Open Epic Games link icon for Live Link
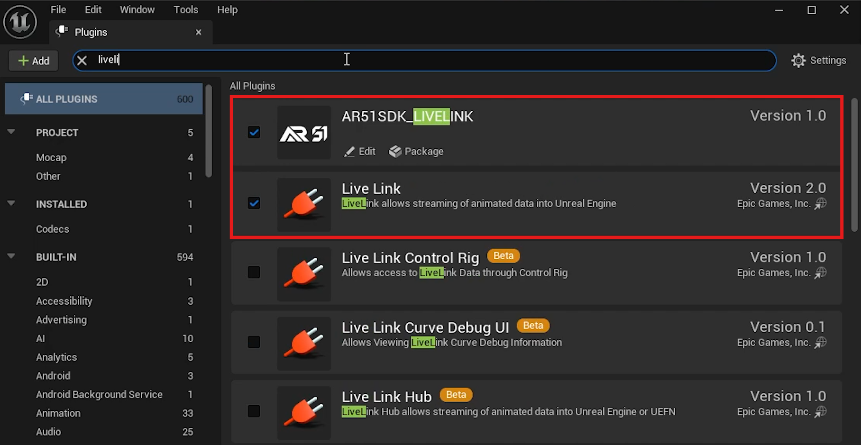The height and width of the screenshot is (445, 861). pyautogui.click(x=821, y=204)
